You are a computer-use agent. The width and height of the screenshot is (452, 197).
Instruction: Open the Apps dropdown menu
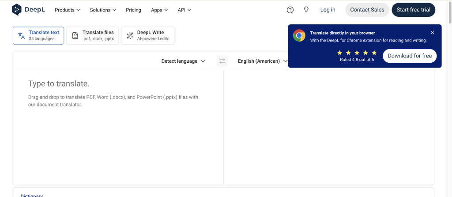pos(159,10)
